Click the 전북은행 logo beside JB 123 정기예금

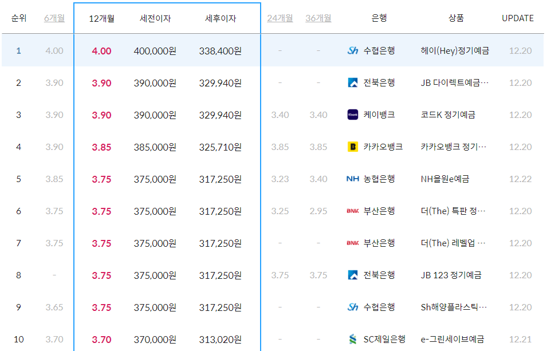(x=353, y=275)
